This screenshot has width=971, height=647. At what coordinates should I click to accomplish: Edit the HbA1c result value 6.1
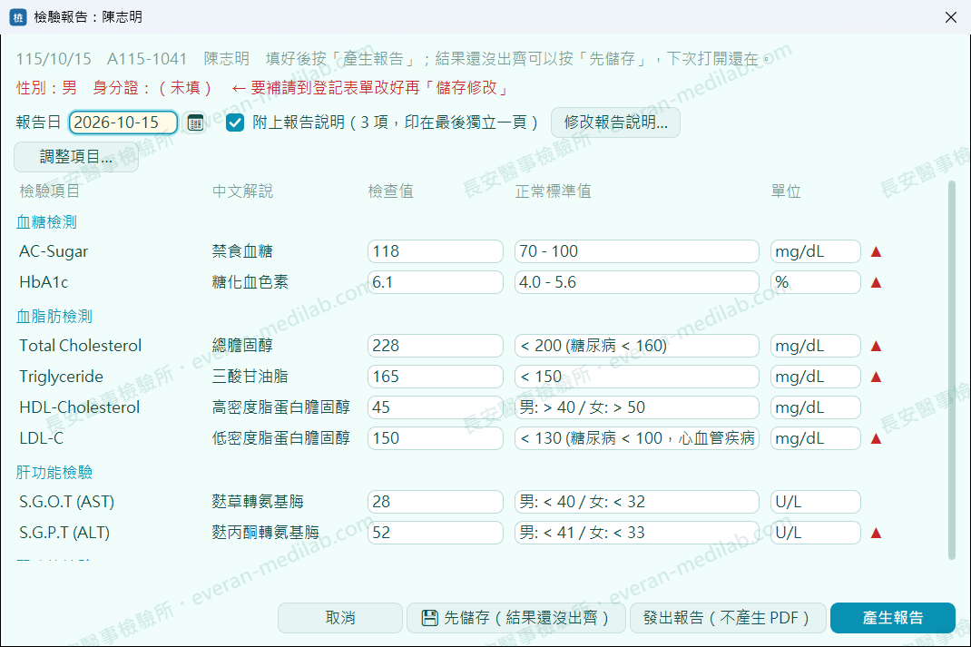(436, 282)
